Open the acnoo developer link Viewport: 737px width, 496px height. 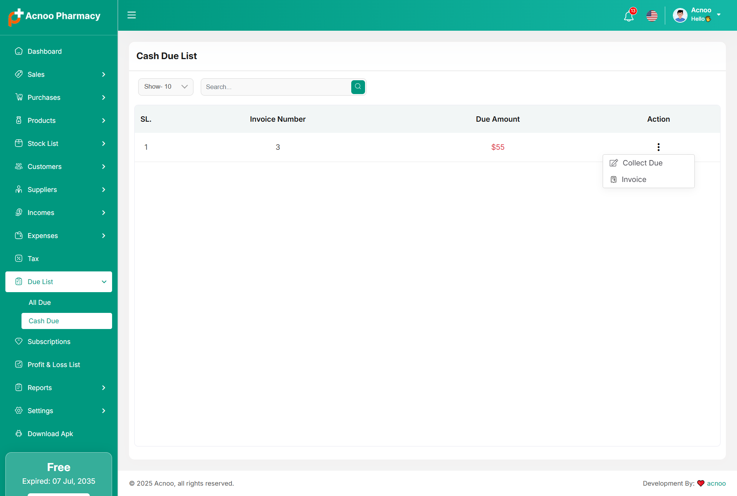click(x=716, y=483)
